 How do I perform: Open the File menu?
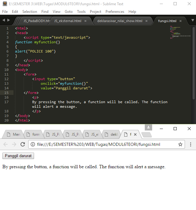[x=5, y=12]
